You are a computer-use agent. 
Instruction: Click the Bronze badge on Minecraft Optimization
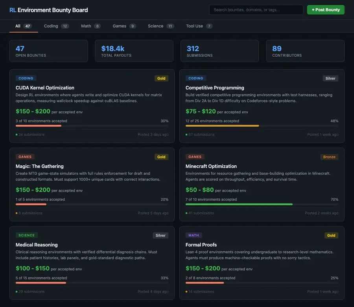pos(329,157)
